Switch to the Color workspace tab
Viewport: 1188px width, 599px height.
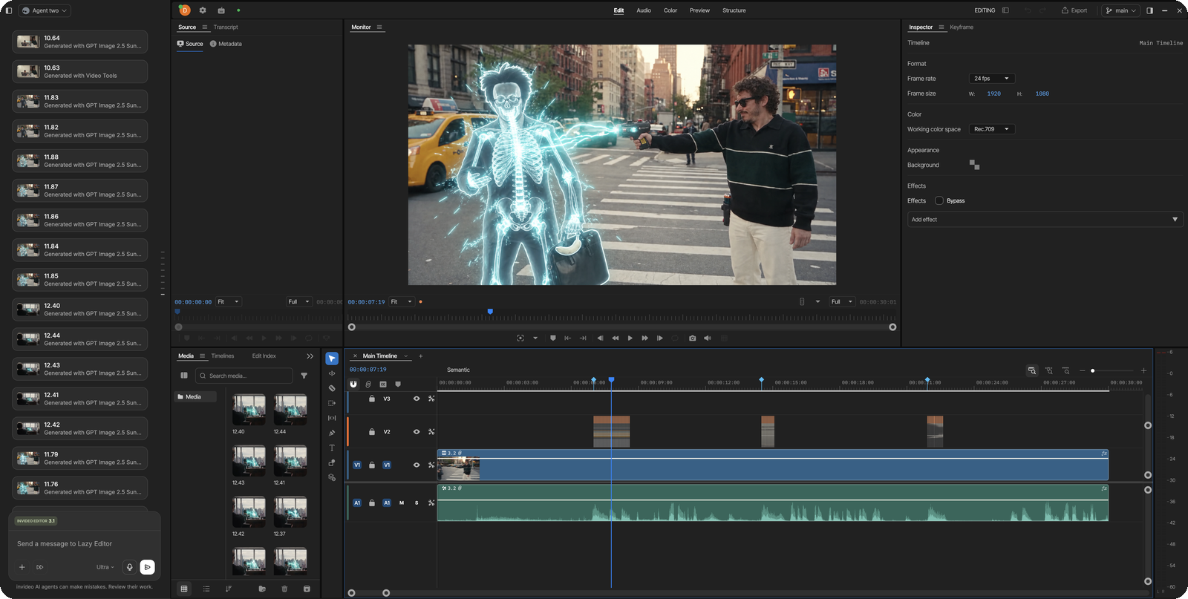point(670,10)
